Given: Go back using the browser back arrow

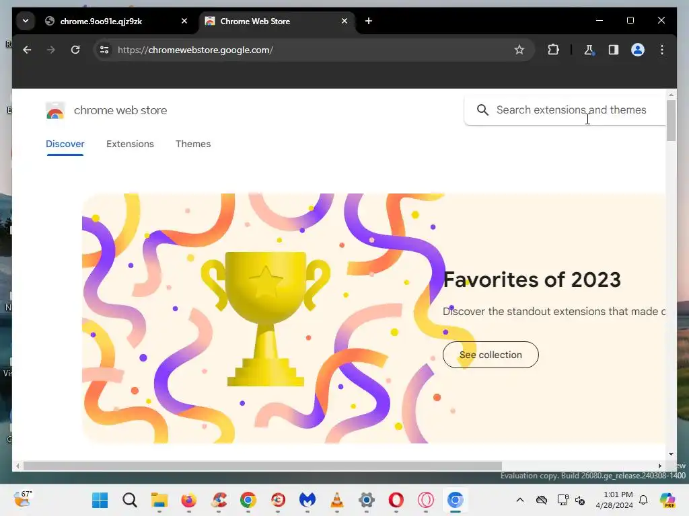Looking at the screenshot, I should 27,50.
